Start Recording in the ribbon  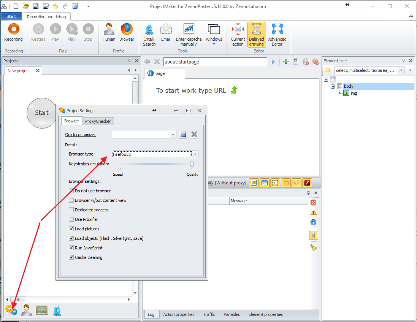(14, 32)
